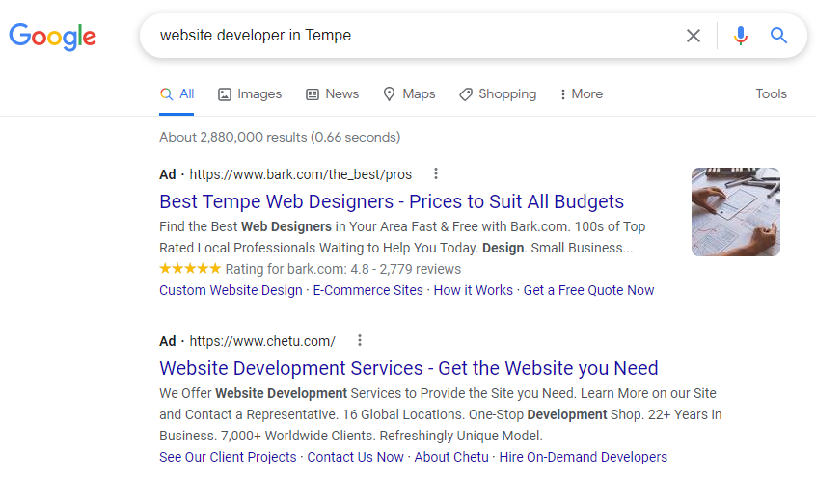
Task: Open three-dot menu for chetu.com ad
Action: pos(360,341)
